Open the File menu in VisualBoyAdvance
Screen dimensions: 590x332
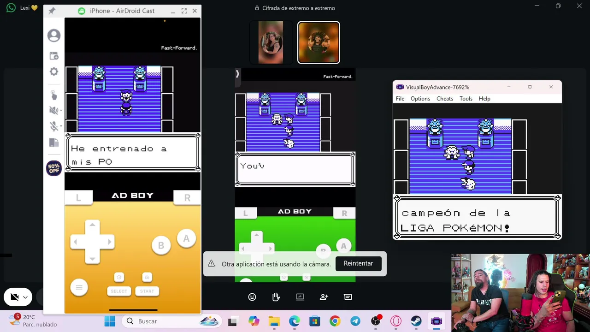(400, 99)
